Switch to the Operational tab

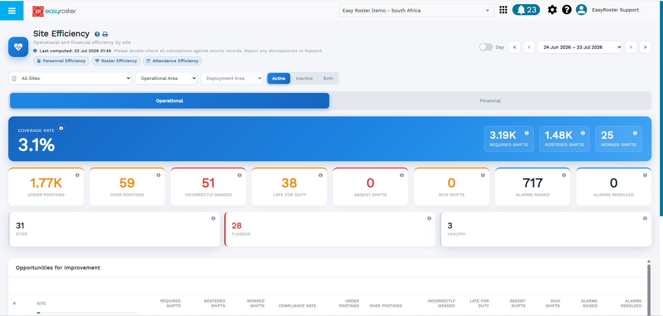click(169, 101)
